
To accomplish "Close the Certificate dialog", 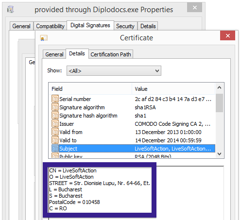I will point(227,35).
